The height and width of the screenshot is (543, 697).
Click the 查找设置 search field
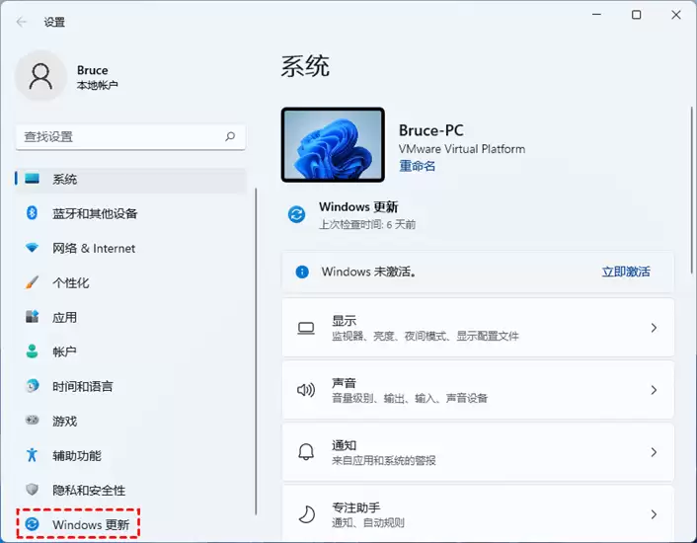point(130,137)
